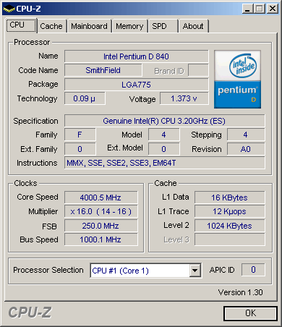The image size is (282, 327).
Task: Click the Technology value 0.09 µ
Action: [85, 98]
